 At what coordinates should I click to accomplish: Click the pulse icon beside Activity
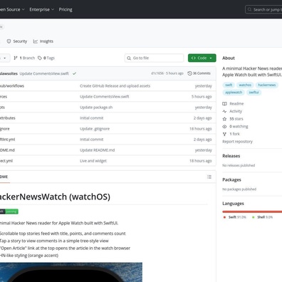224,111
